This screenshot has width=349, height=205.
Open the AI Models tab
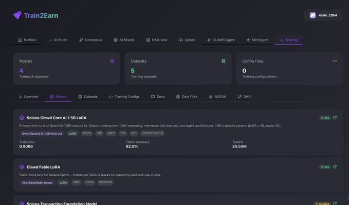pos(124,40)
